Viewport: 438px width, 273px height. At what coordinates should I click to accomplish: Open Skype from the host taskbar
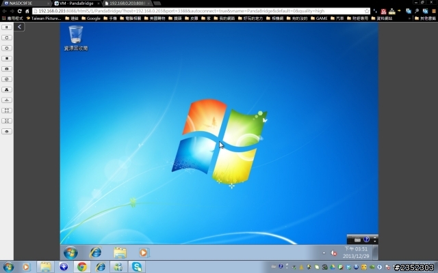[137, 267]
